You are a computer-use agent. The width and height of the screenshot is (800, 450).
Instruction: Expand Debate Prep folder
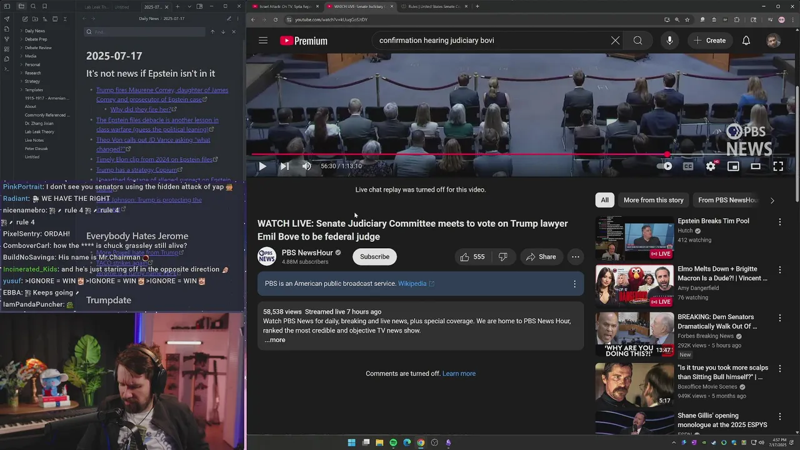point(21,39)
